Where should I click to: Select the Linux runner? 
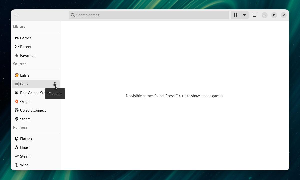36,147
